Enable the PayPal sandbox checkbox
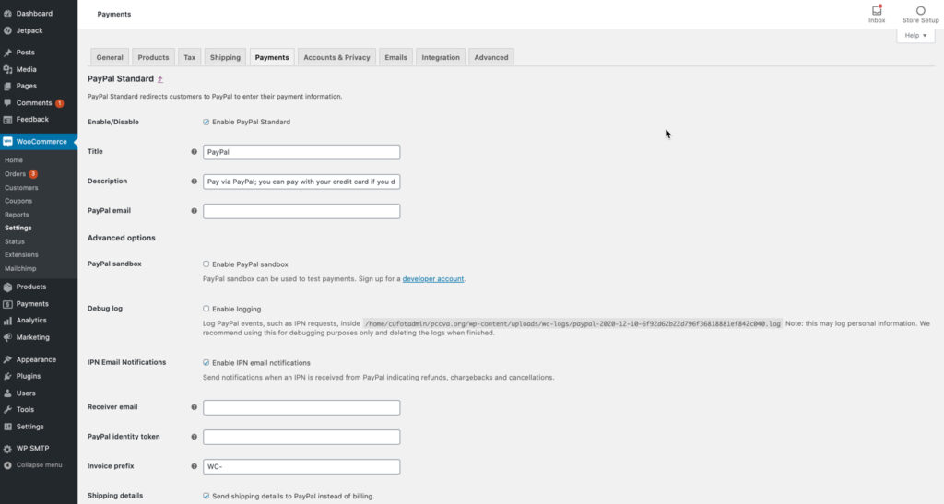944x504 pixels. point(206,264)
